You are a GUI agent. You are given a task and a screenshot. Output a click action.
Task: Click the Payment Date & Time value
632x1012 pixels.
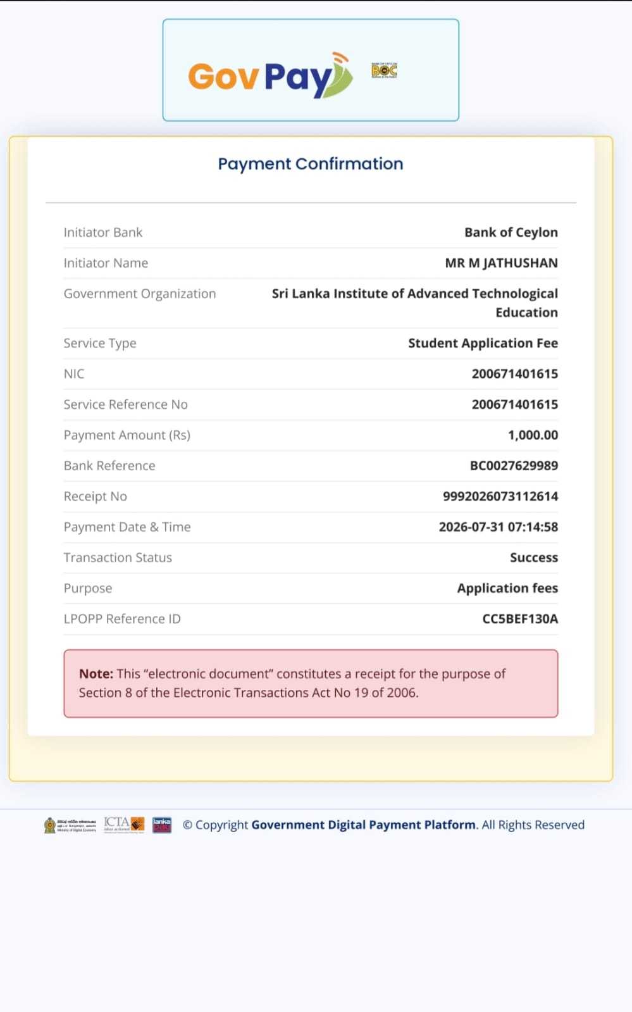click(499, 527)
